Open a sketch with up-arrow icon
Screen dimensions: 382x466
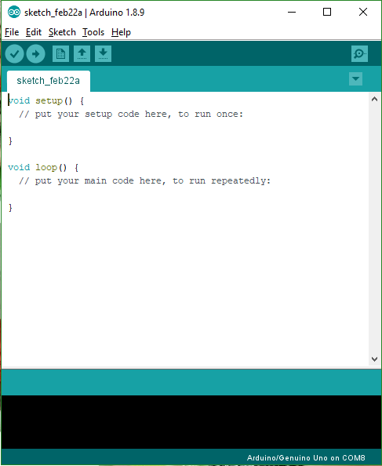click(82, 54)
